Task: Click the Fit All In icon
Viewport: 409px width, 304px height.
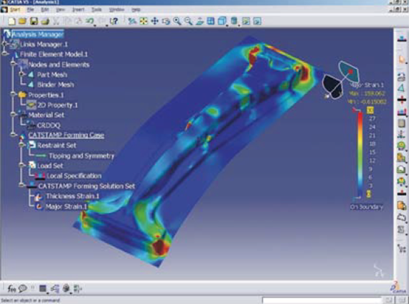Action: (144, 21)
